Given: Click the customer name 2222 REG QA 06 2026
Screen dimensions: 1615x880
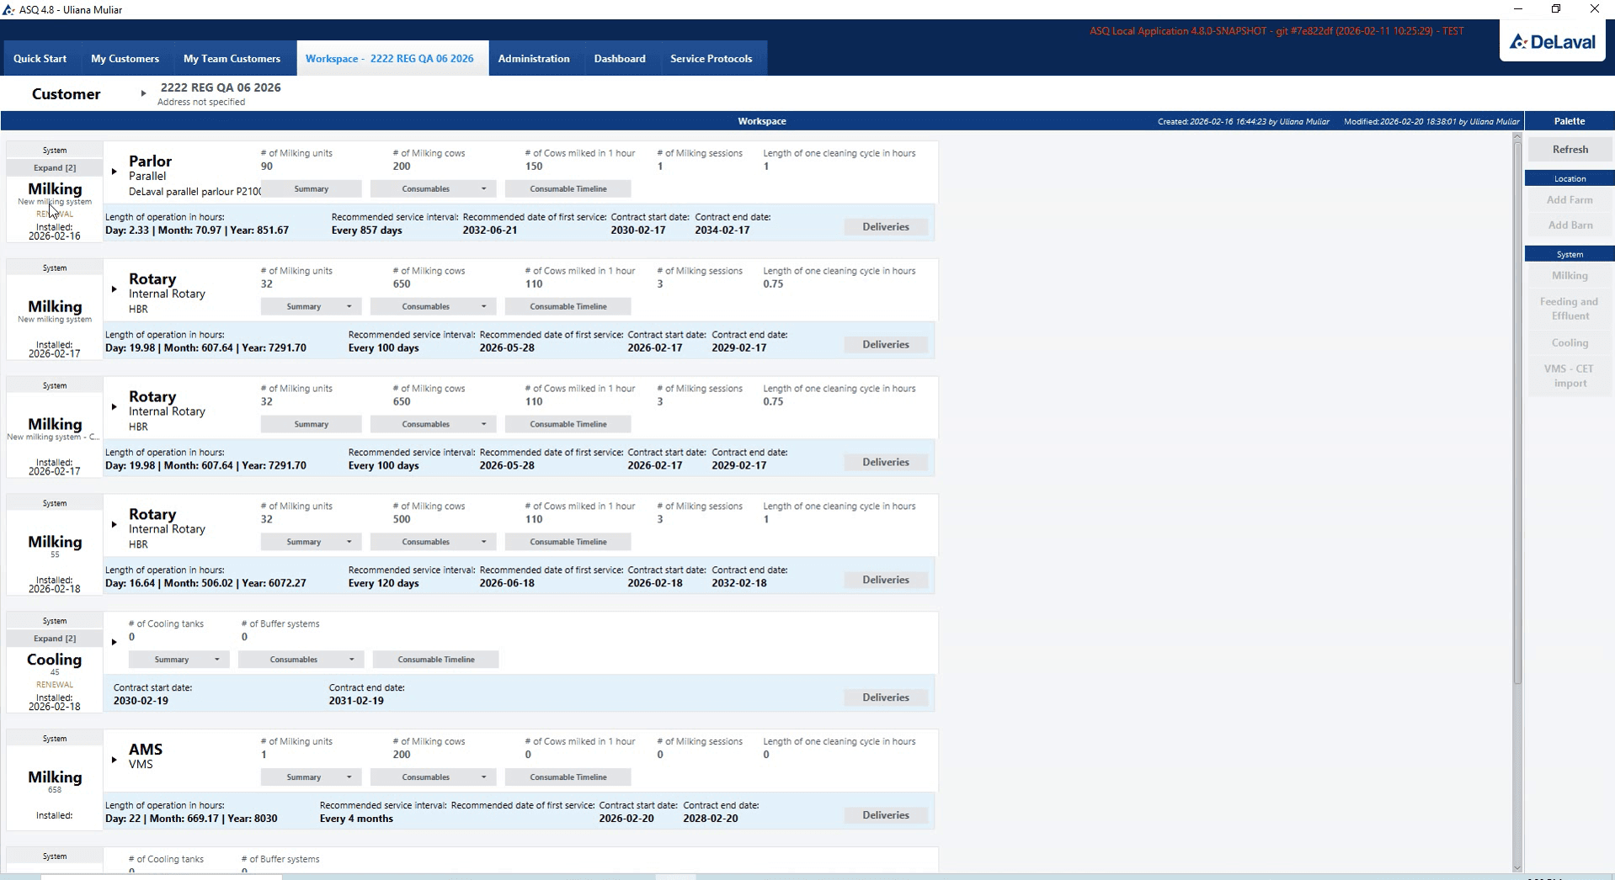Looking at the screenshot, I should pos(221,87).
